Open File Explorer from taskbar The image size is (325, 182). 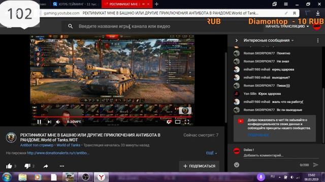[22, 177]
